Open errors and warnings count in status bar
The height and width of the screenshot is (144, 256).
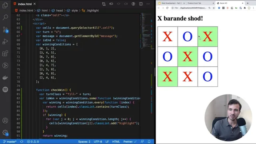[33, 142]
